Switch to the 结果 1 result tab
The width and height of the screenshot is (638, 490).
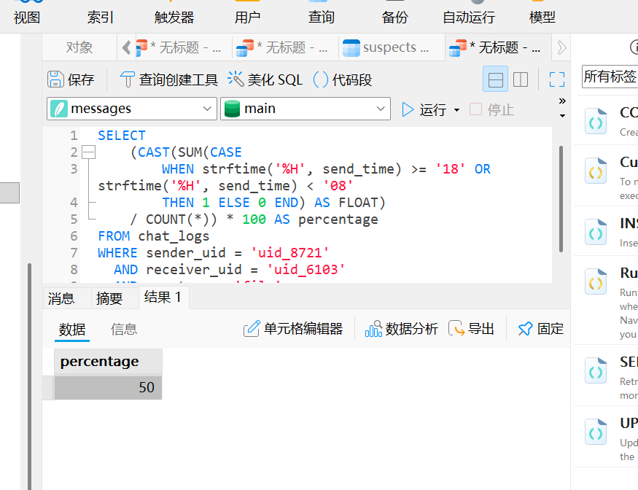[163, 297]
